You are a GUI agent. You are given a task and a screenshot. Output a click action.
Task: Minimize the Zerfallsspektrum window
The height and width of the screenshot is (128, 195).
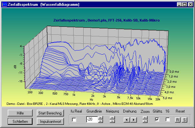click(179, 5)
